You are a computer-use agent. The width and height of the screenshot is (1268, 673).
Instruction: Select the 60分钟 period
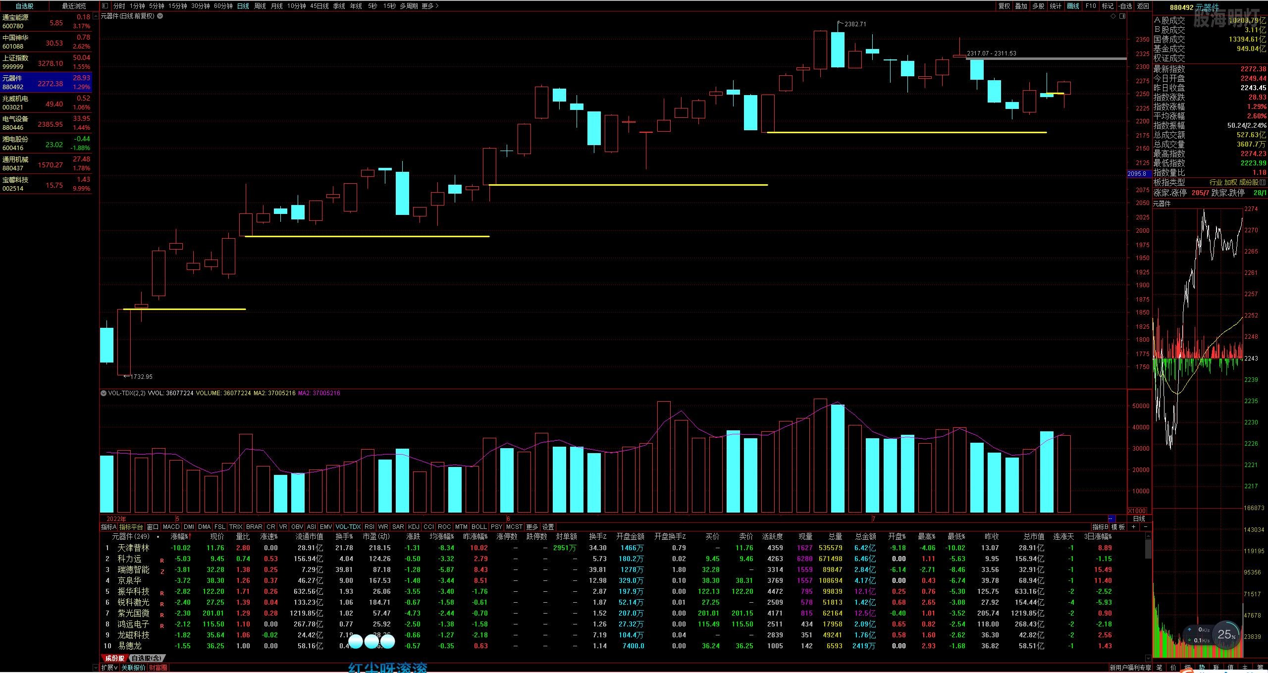click(223, 6)
